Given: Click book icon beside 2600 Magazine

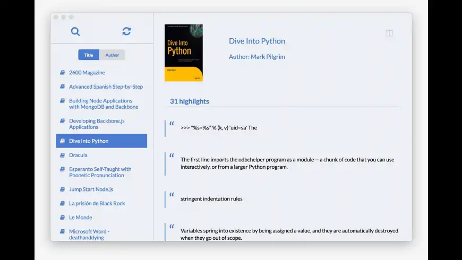Looking at the screenshot, I should tap(62, 73).
